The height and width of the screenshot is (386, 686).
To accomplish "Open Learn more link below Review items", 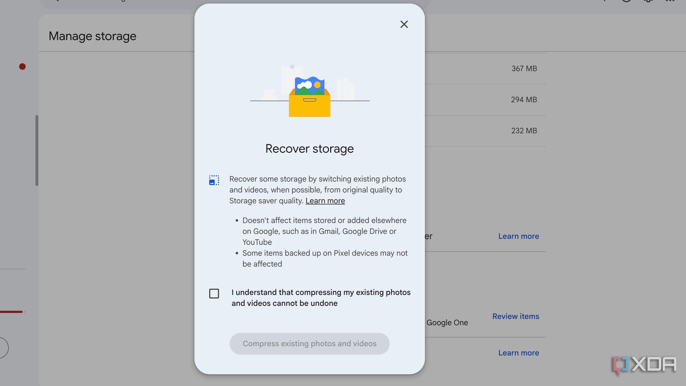I will (x=519, y=353).
